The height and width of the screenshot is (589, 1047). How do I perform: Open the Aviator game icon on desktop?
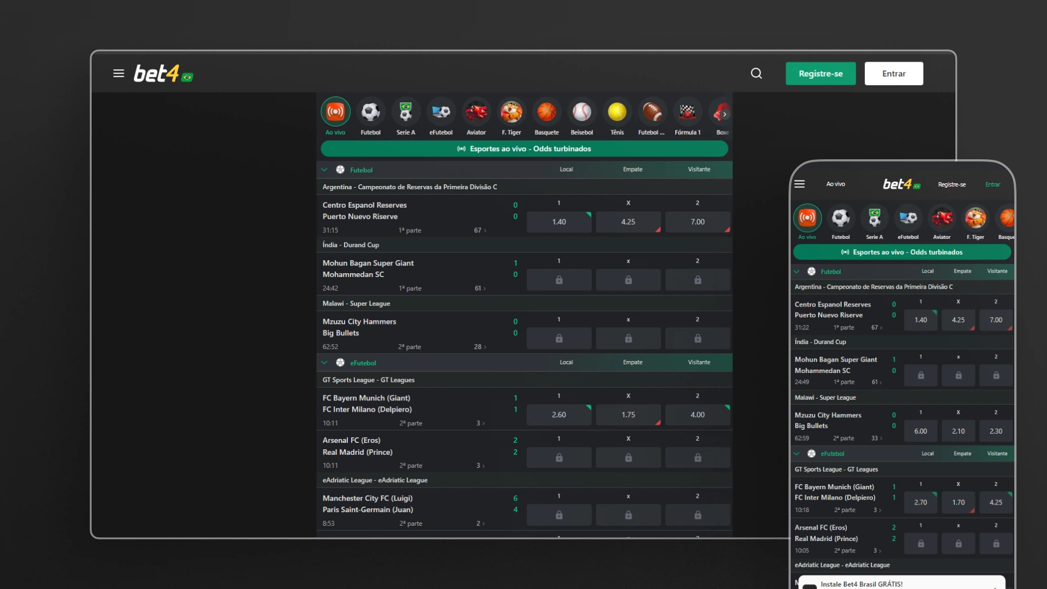476,112
